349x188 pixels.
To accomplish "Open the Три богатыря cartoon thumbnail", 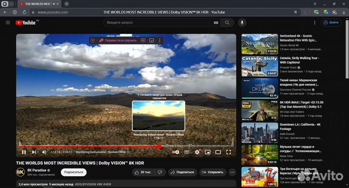I will coord(259,177).
